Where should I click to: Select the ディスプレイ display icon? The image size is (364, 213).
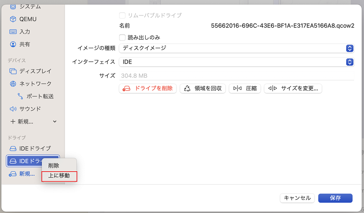13,71
